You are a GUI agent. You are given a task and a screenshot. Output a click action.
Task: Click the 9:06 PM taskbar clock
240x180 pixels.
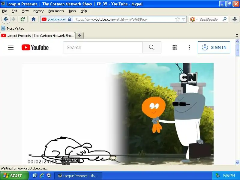(x=229, y=175)
